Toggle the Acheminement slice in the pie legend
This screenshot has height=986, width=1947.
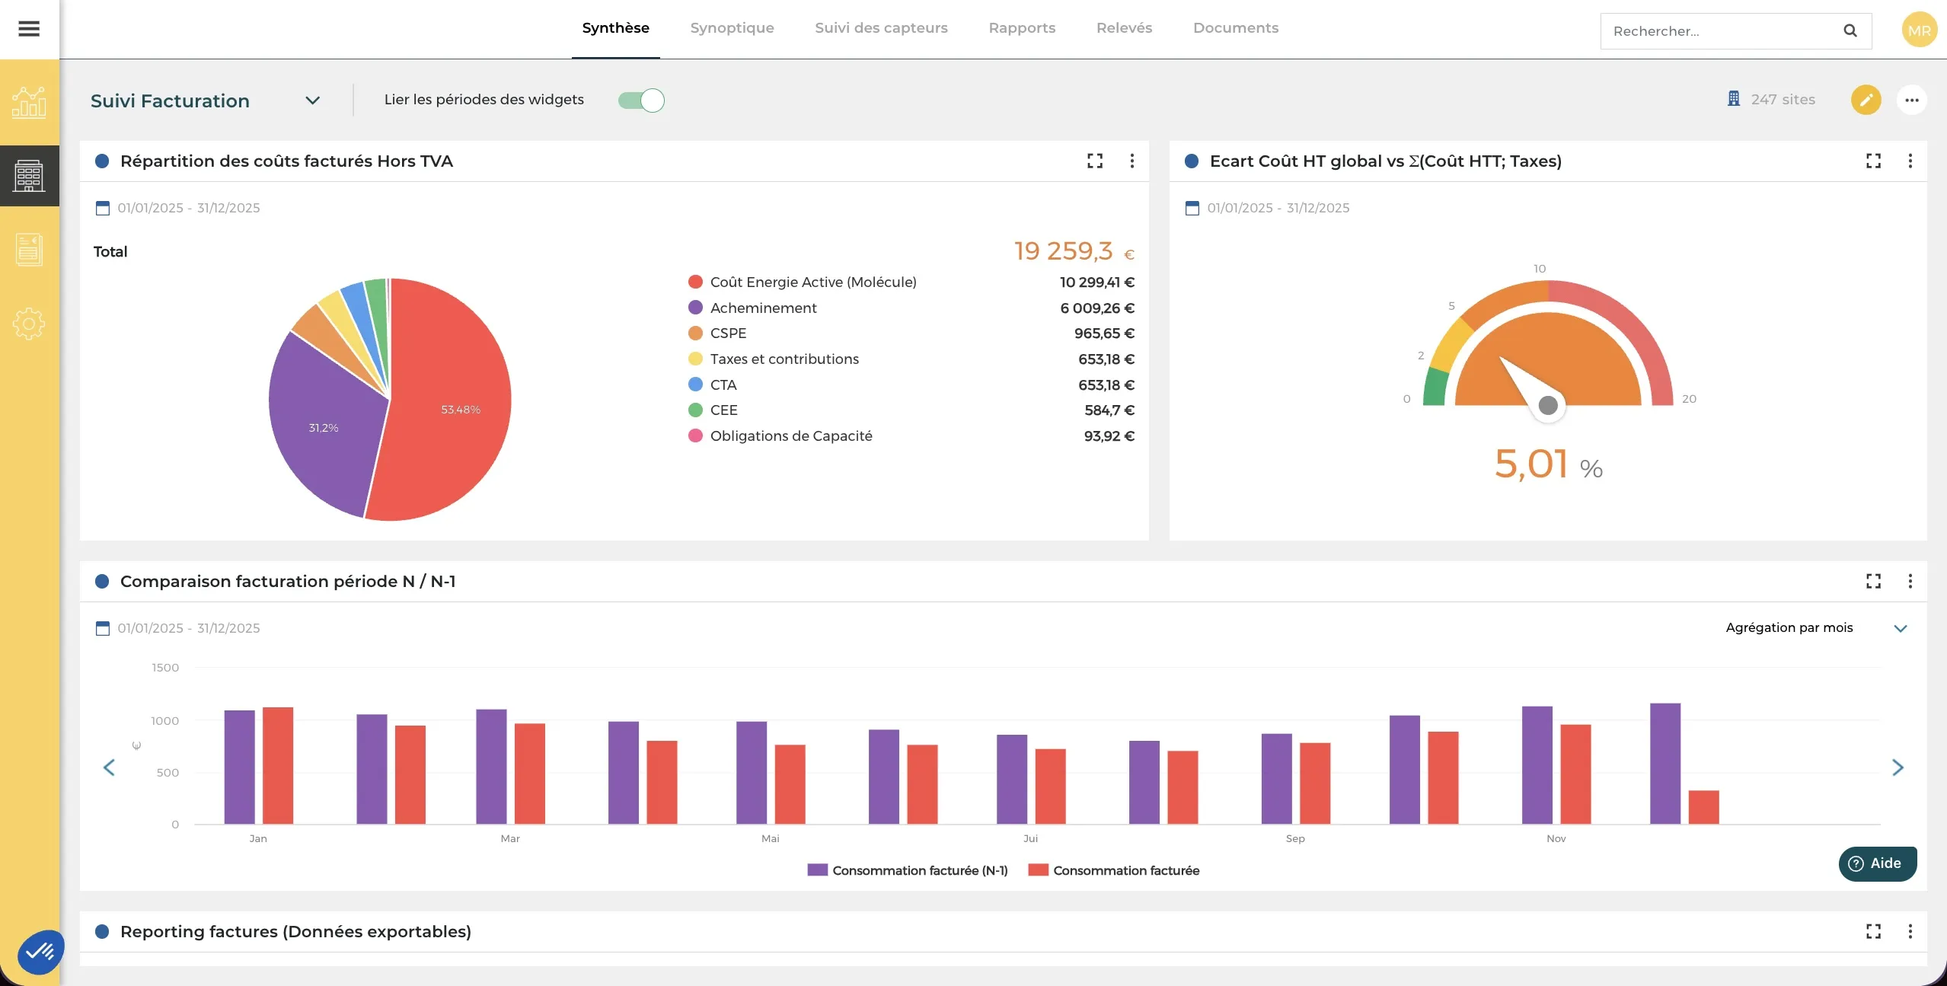(x=762, y=308)
